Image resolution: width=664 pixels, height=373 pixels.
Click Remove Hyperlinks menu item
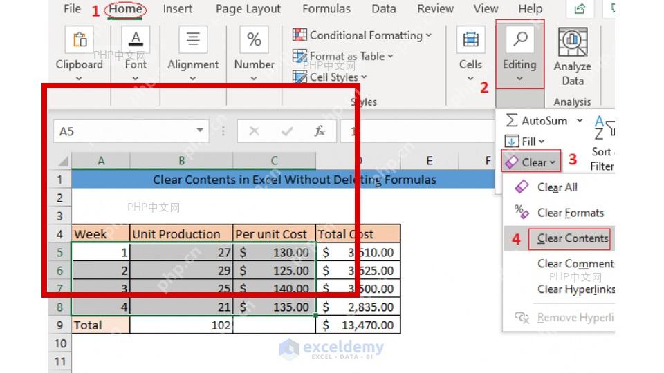(564, 317)
